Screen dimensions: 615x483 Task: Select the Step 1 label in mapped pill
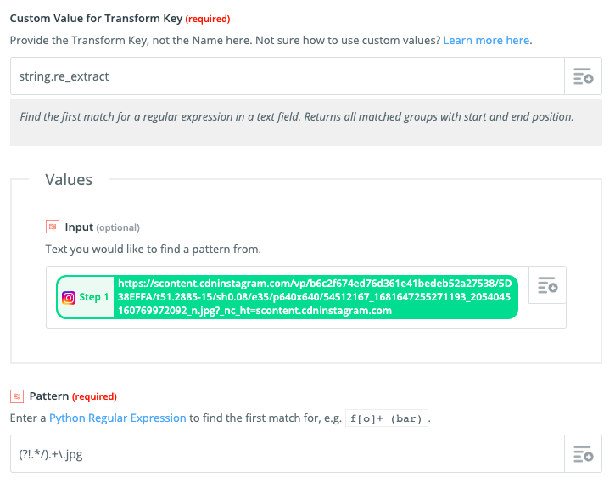click(94, 297)
